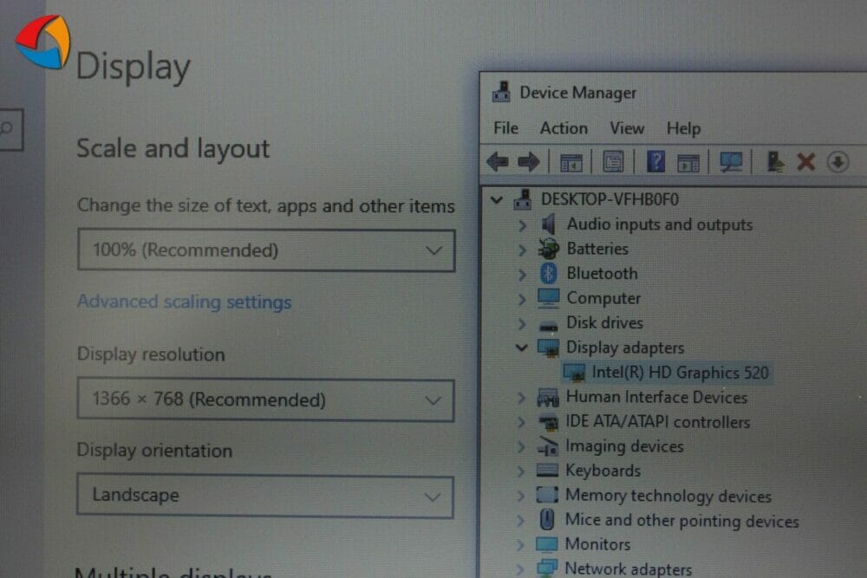Viewport: 867px width, 578px height.
Task: Select the Keyboards label in the device tree
Action: coord(603,471)
